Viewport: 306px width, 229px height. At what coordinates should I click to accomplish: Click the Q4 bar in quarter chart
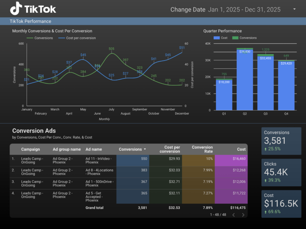286,86
